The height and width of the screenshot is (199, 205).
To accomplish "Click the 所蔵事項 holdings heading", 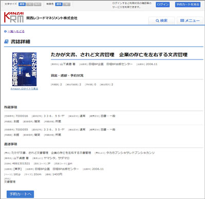I will pyautogui.click(x=11, y=107).
